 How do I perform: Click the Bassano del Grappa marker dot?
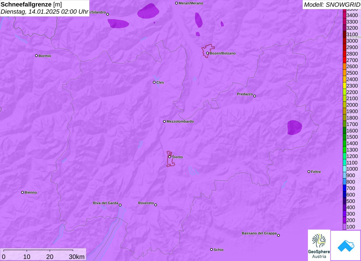tap(278, 235)
